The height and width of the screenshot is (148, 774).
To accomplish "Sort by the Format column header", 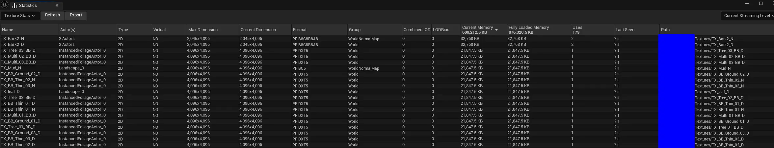I will click(300, 30).
